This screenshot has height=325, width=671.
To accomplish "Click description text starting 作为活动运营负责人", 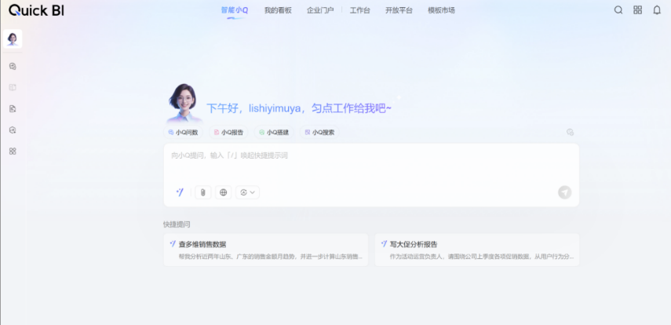I will (481, 257).
